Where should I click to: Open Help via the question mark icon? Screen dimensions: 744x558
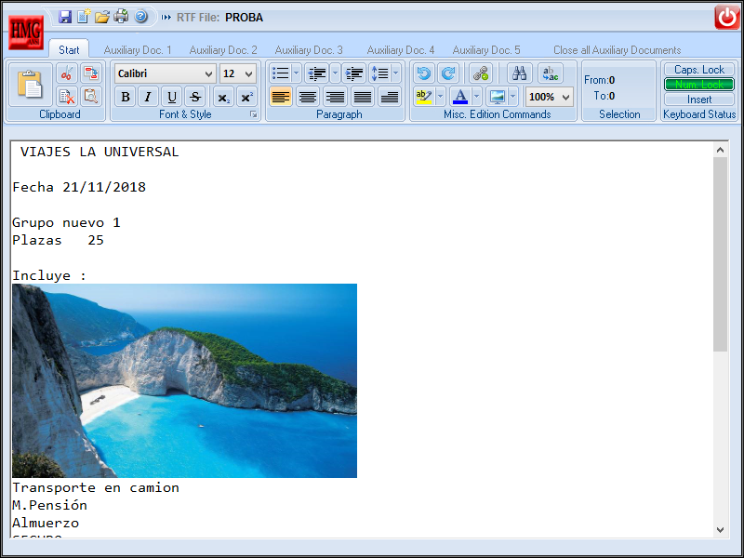[141, 17]
